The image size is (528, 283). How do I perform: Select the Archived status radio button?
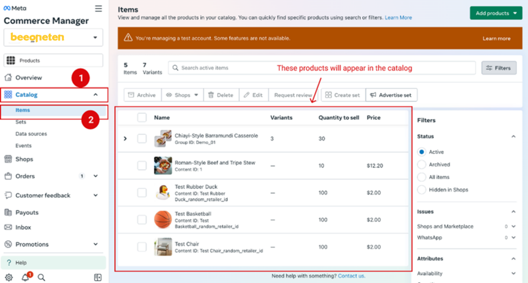pos(422,164)
